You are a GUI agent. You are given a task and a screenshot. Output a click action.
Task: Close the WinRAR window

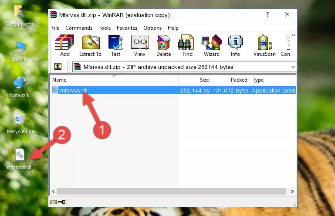pos(287,14)
